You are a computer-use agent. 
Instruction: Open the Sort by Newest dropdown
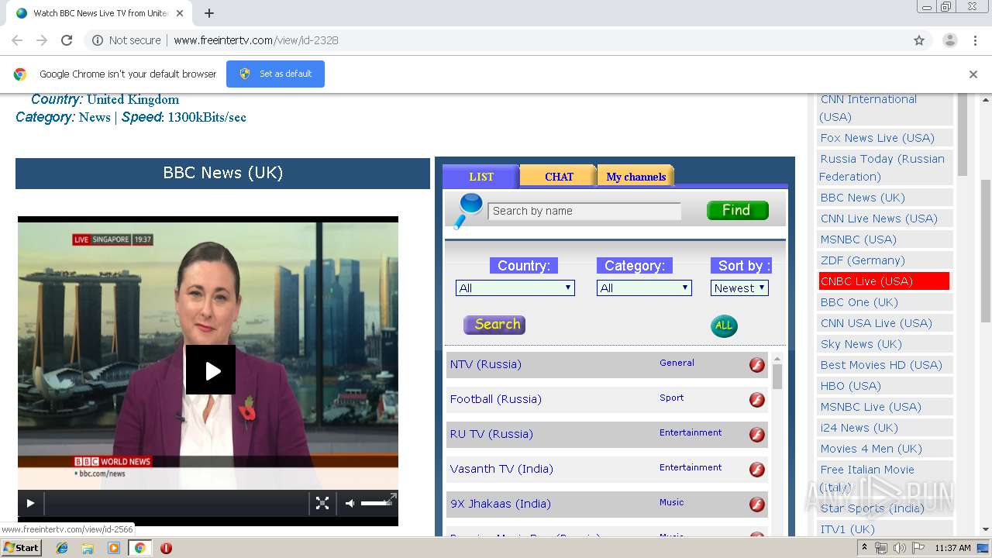739,288
